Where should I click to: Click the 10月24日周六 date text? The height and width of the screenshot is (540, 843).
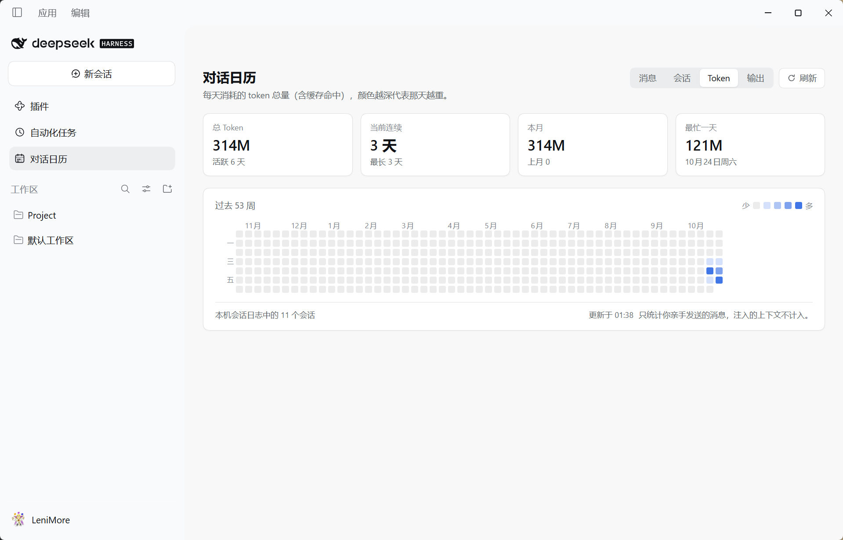point(711,162)
